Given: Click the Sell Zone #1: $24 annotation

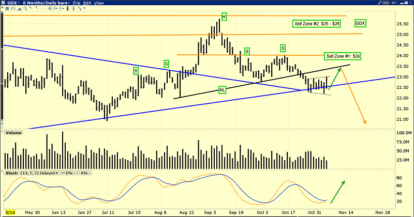Looking at the screenshot, I should pyautogui.click(x=343, y=56).
